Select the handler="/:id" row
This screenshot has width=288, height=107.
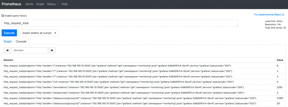pos(144,82)
